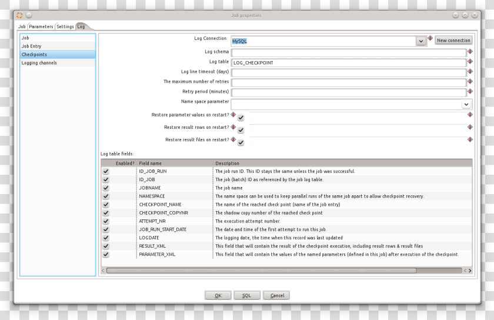This screenshot has width=494, height=320.
Task: Switch to the Settings tab
Action: (x=65, y=26)
